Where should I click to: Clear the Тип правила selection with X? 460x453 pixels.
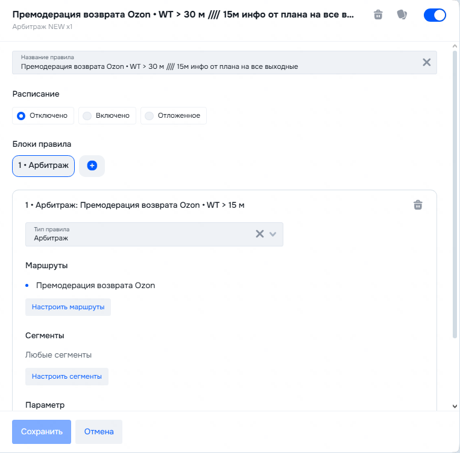260,234
